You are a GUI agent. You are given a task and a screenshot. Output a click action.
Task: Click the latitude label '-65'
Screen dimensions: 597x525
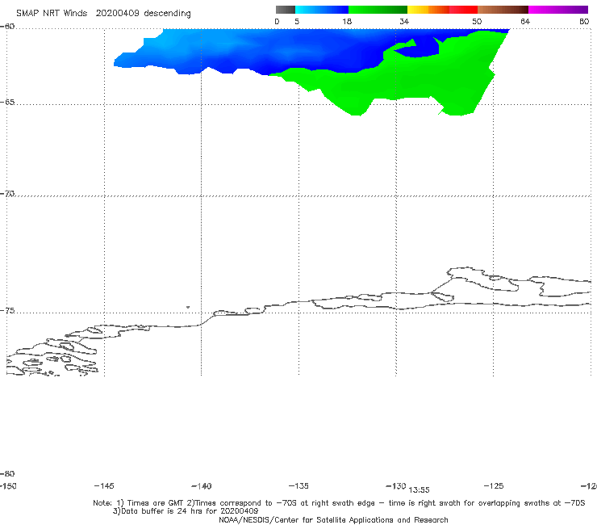[x=7, y=102]
